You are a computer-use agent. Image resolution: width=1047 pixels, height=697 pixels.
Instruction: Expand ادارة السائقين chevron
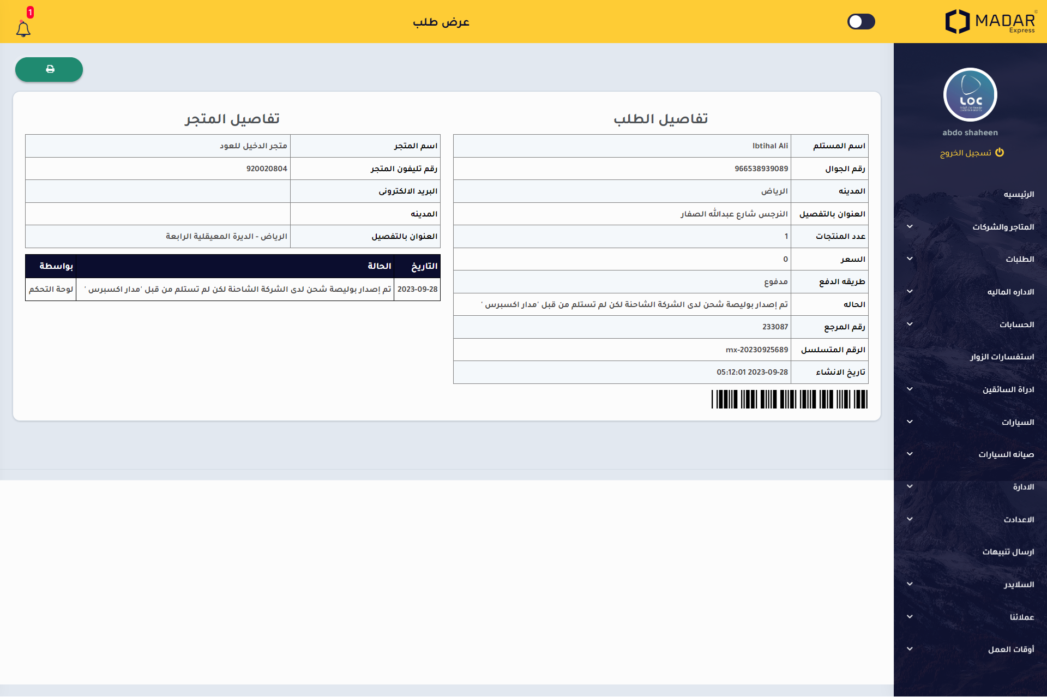tap(910, 389)
